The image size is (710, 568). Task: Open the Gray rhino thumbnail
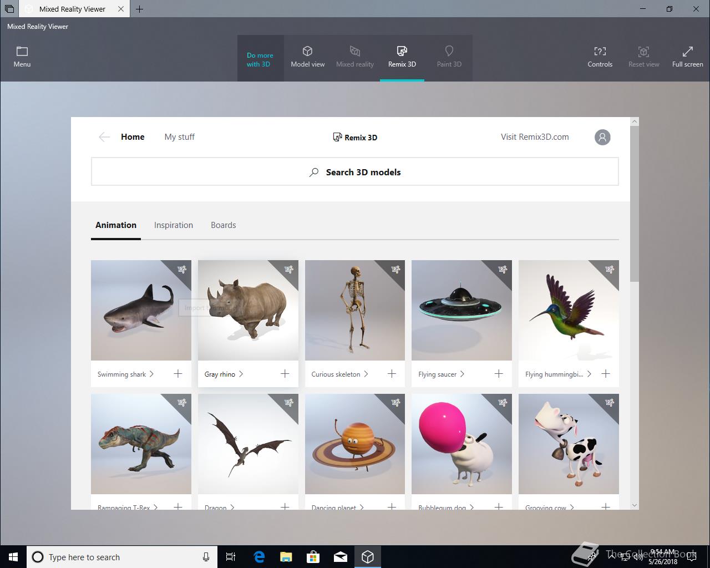point(248,311)
